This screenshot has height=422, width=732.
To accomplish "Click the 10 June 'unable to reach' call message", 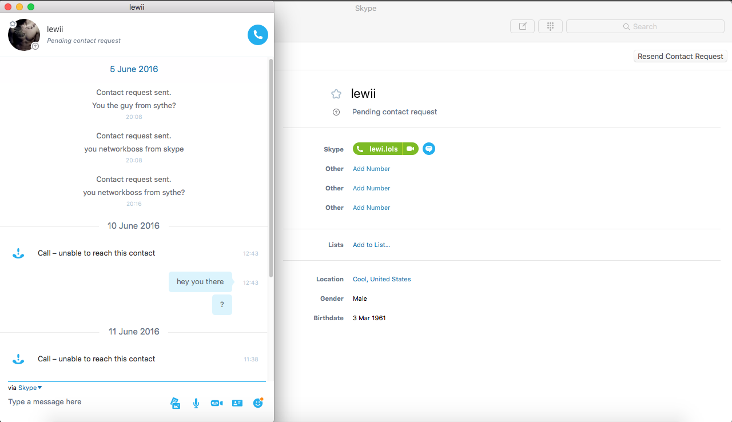I will [x=97, y=253].
